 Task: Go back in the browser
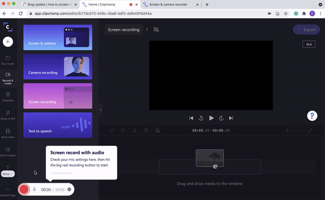click(x=4, y=14)
